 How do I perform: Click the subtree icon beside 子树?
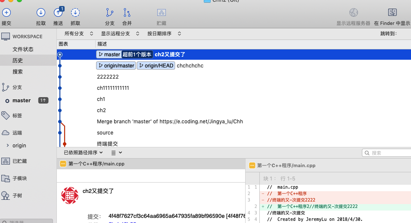6,196
